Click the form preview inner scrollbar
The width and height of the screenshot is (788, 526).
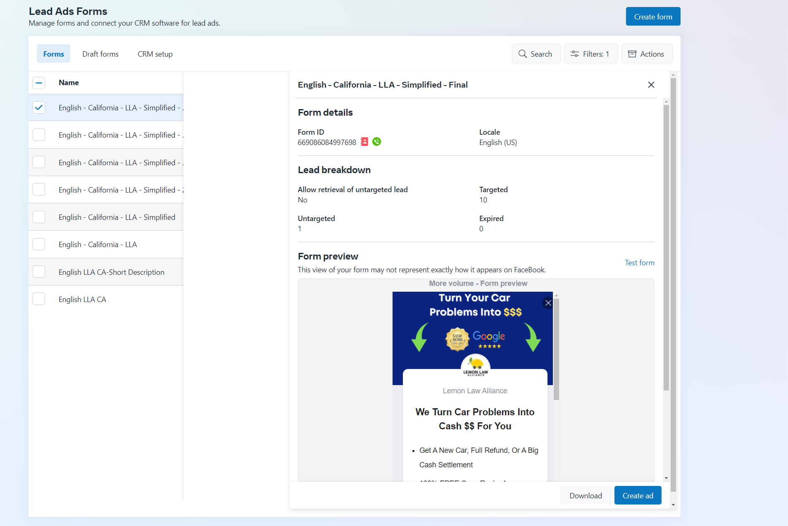click(x=556, y=349)
